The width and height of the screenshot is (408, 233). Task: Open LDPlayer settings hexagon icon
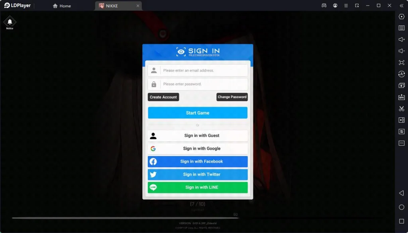[x=402, y=16]
